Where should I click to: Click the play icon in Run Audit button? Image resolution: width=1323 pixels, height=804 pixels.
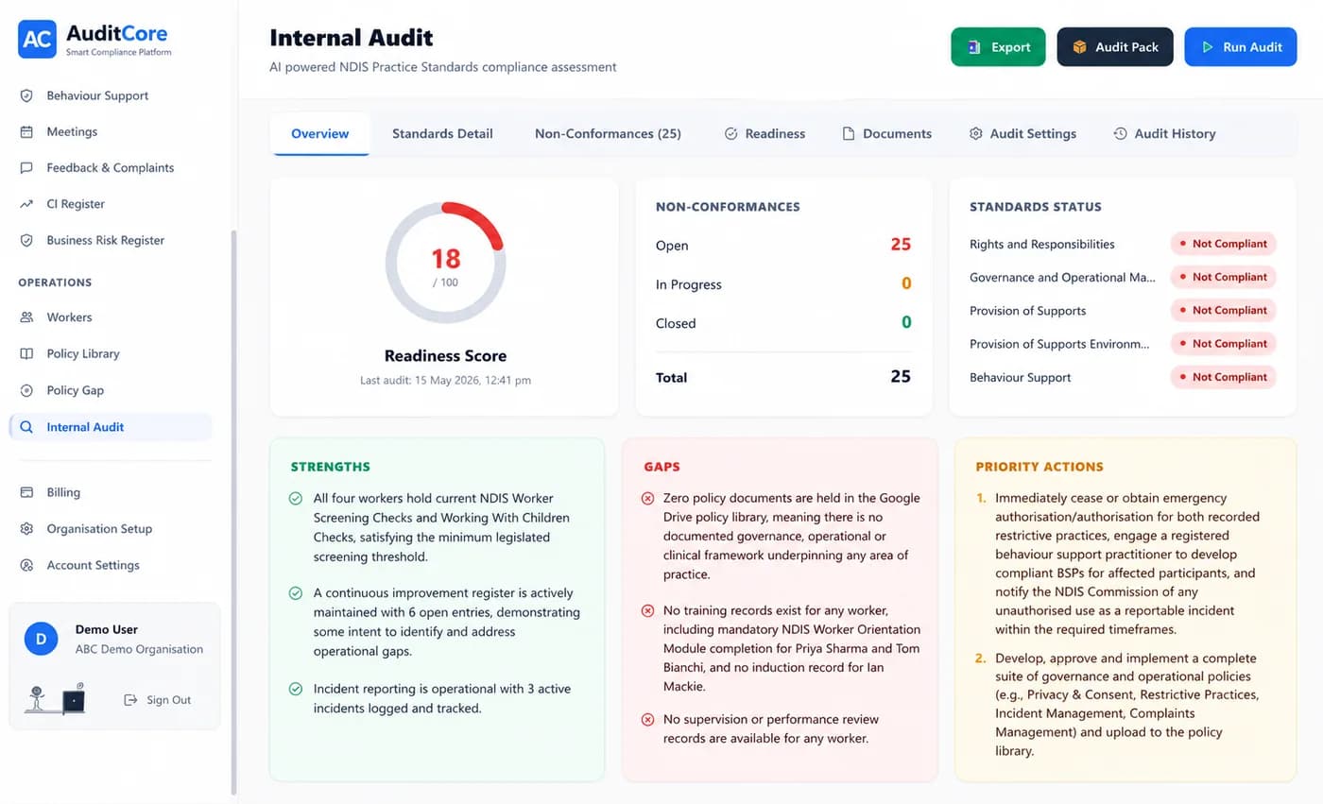pyautogui.click(x=1207, y=47)
